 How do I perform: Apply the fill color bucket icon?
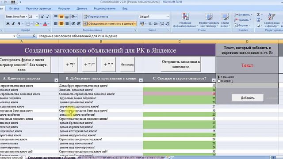coord(37,23)
